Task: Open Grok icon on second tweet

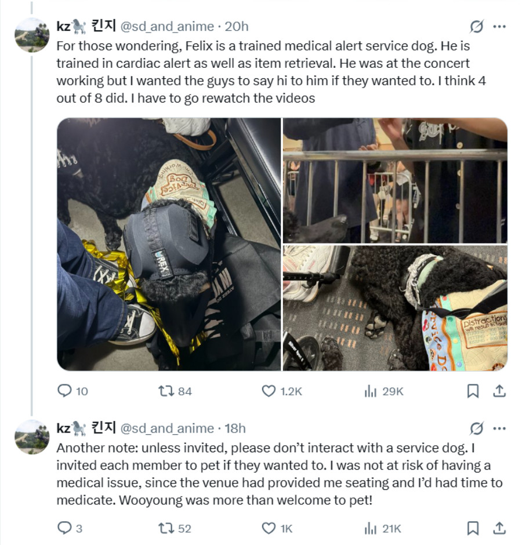Action: coord(476,428)
